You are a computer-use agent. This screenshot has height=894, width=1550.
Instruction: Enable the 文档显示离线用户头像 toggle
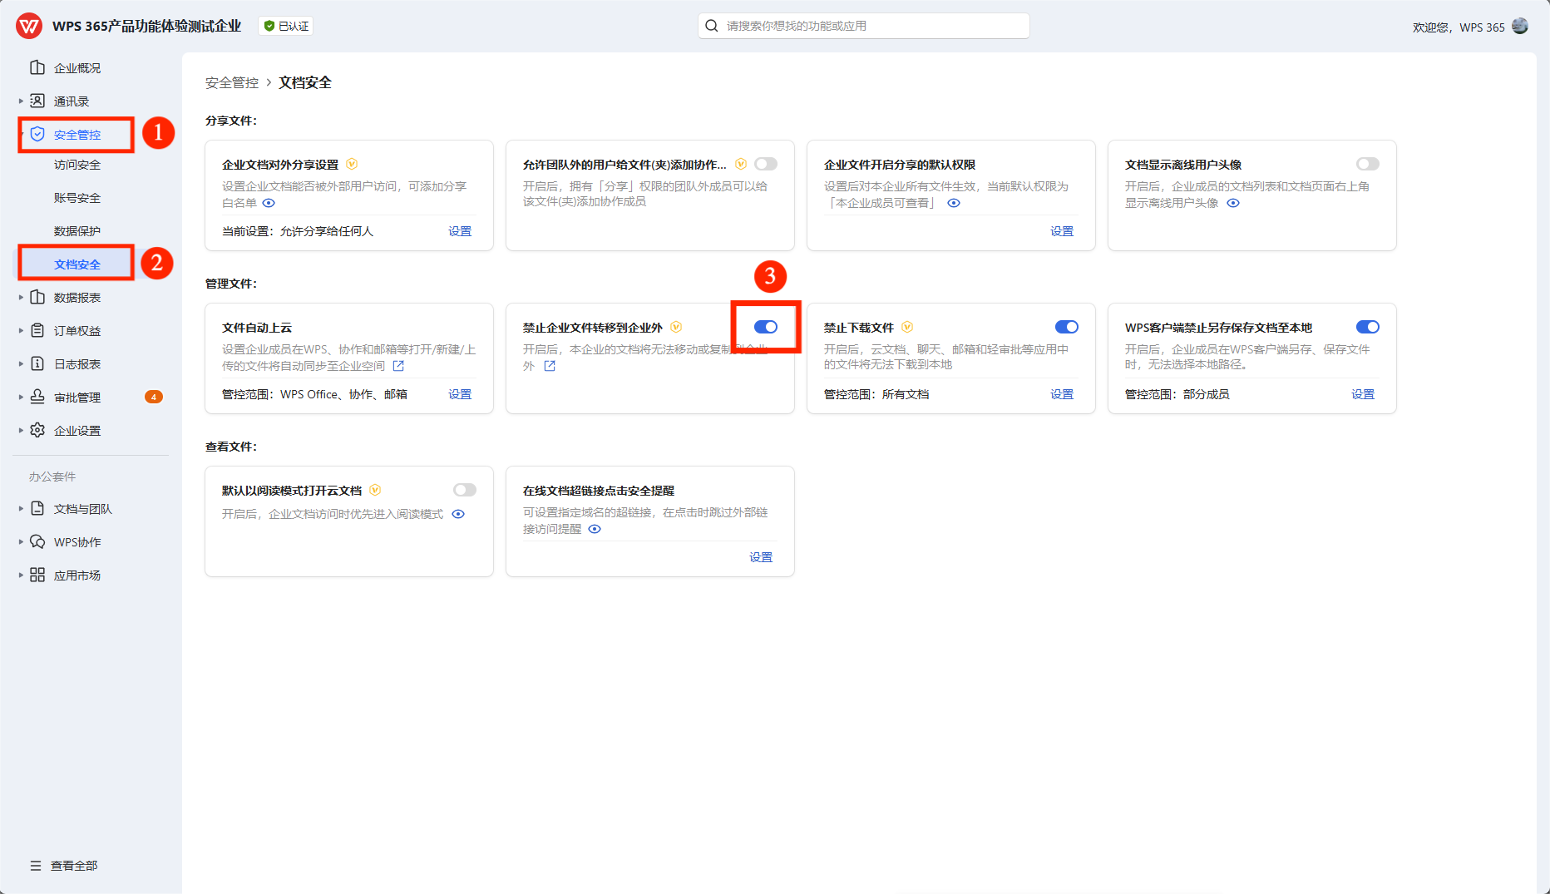1367,164
